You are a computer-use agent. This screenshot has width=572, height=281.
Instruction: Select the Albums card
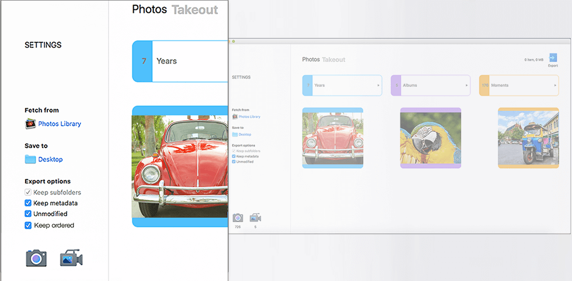click(431, 85)
